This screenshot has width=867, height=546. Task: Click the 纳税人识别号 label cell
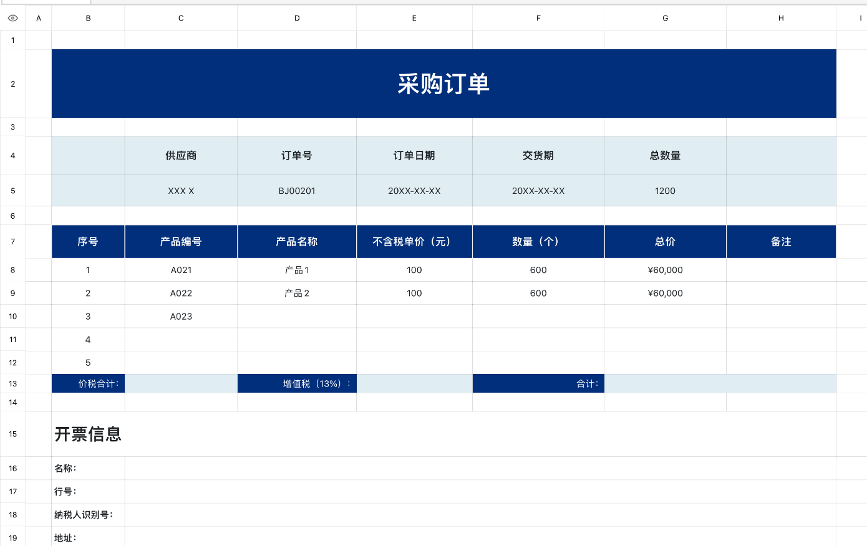click(x=88, y=515)
